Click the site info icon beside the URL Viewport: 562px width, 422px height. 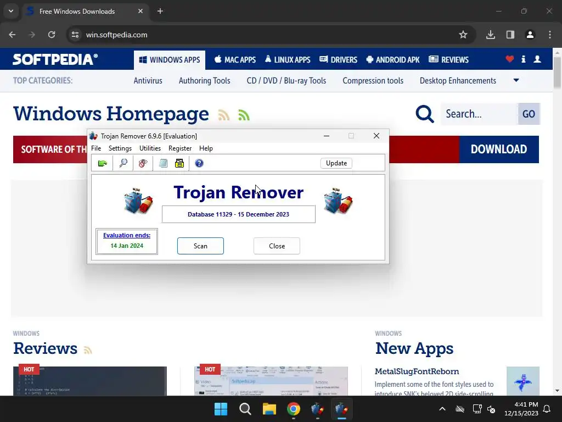point(75,35)
